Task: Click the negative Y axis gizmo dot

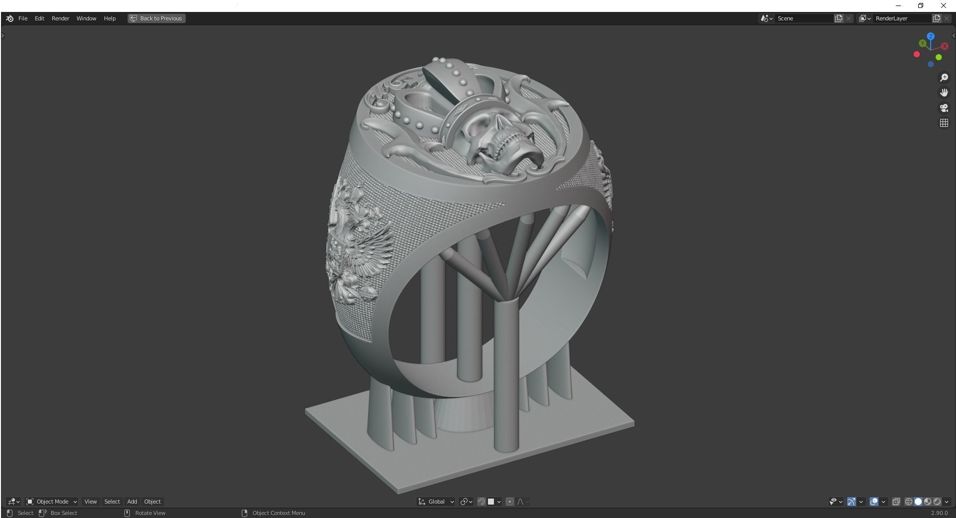Action: tap(939, 57)
